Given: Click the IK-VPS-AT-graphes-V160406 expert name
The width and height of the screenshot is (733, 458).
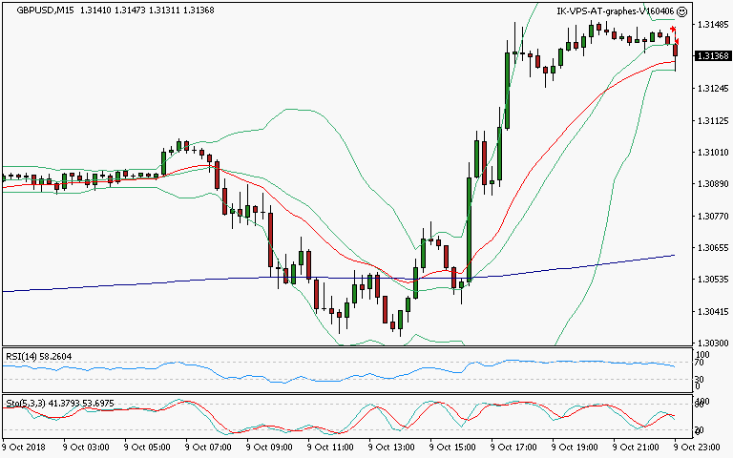Looking at the screenshot, I should pos(615,11).
